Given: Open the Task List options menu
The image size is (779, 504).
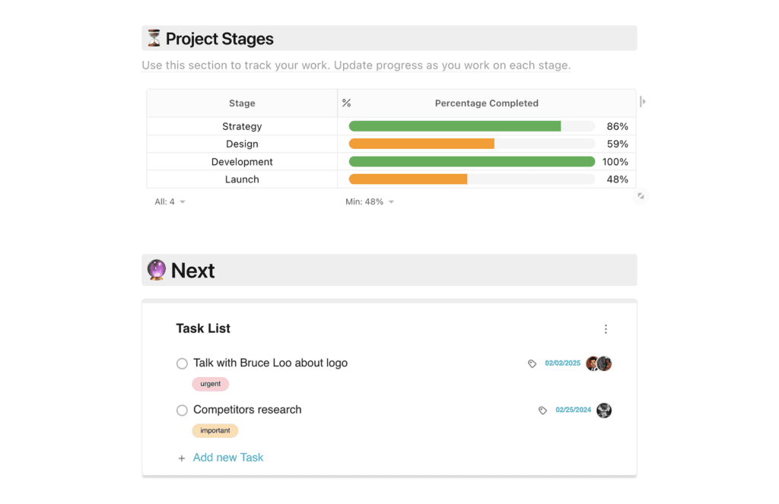Looking at the screenshot, I should point(606,328).
